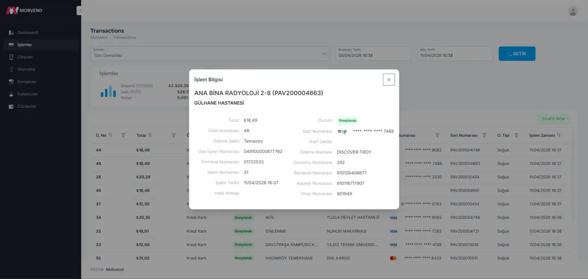Click filter icon in O. Tipi column

(x=516, y=135)
